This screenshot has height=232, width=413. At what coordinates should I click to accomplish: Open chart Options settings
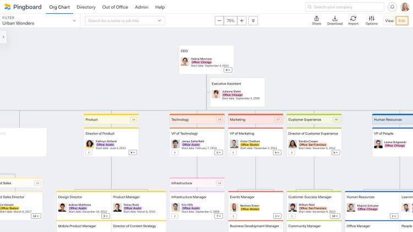372,20
